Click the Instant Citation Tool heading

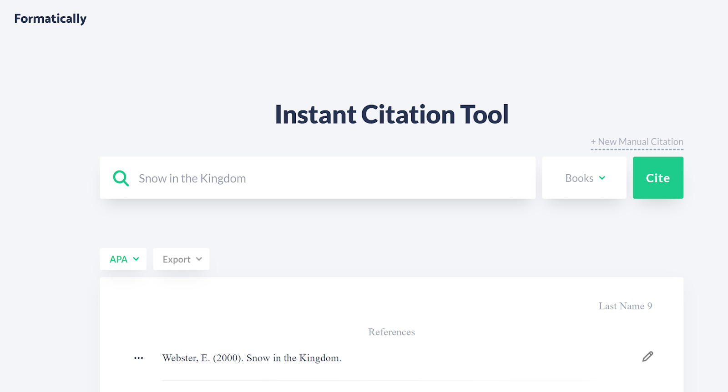[x=391, y=114]
